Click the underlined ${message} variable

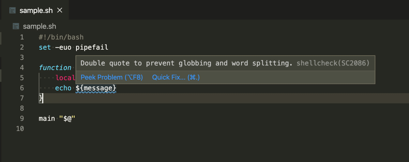pos(96,88)
